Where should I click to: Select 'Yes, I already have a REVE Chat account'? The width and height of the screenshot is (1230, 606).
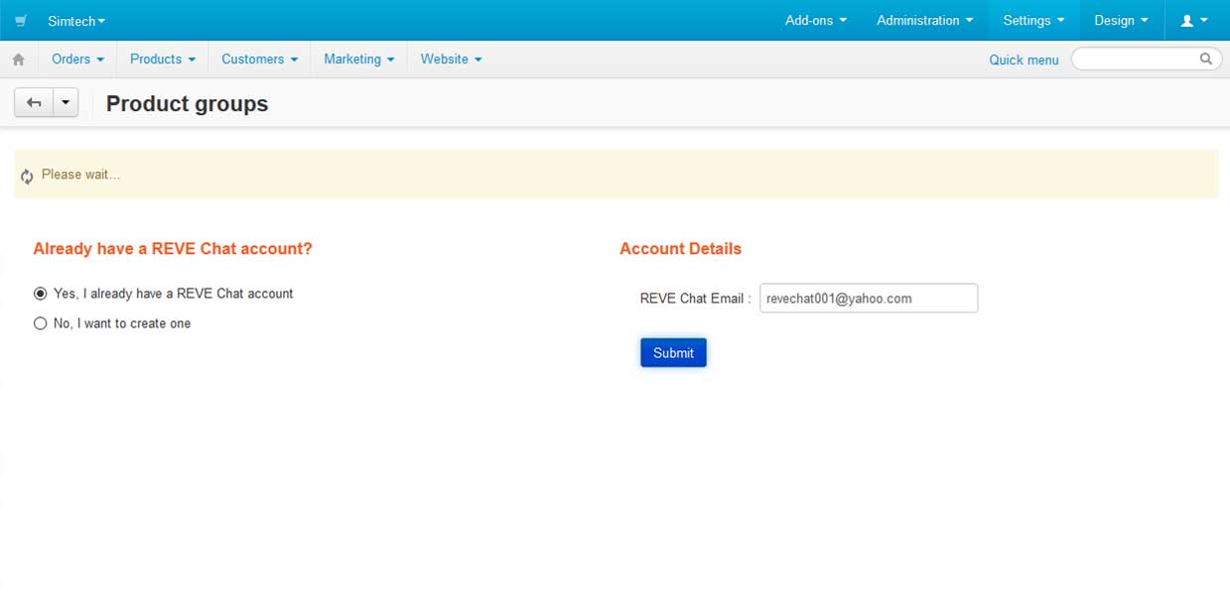tap(41, 294)
